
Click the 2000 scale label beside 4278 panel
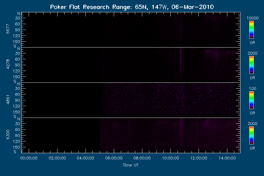click(x=253, y=53)
